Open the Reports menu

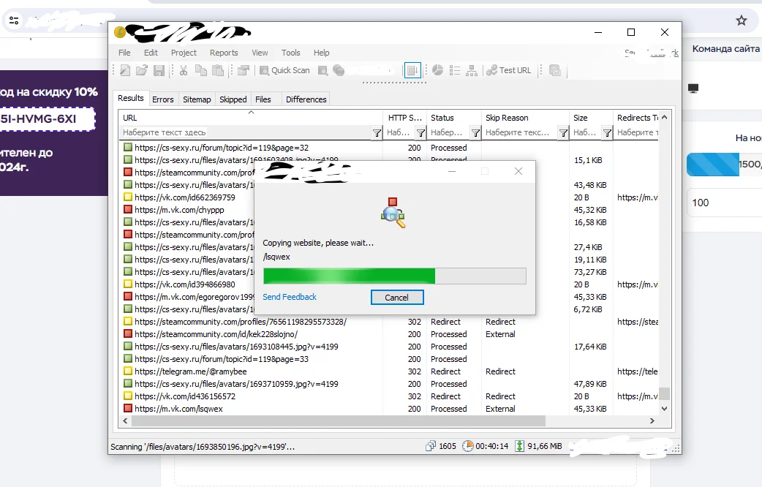224,53
